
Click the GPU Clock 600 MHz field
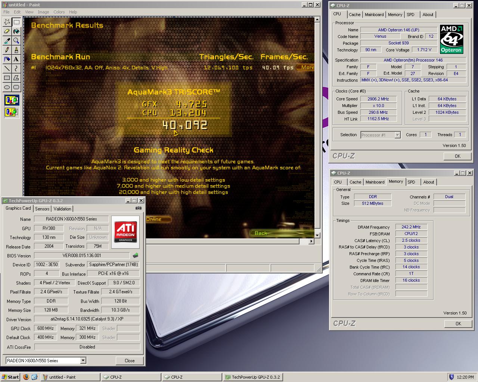coord(46,328)
